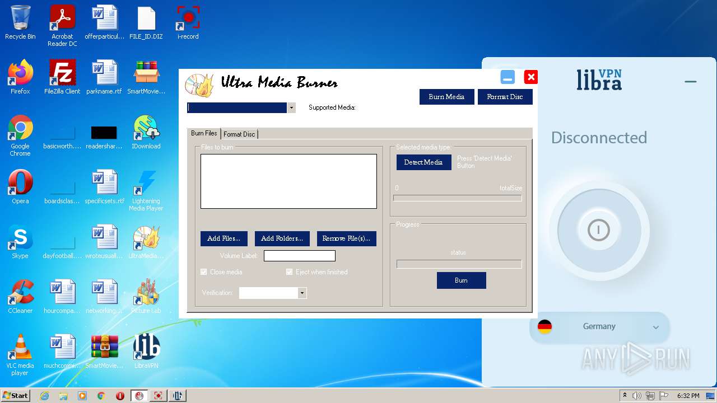Open offerparticul... Word document icon
717x403 pixels.
click(x=104, y=22)
